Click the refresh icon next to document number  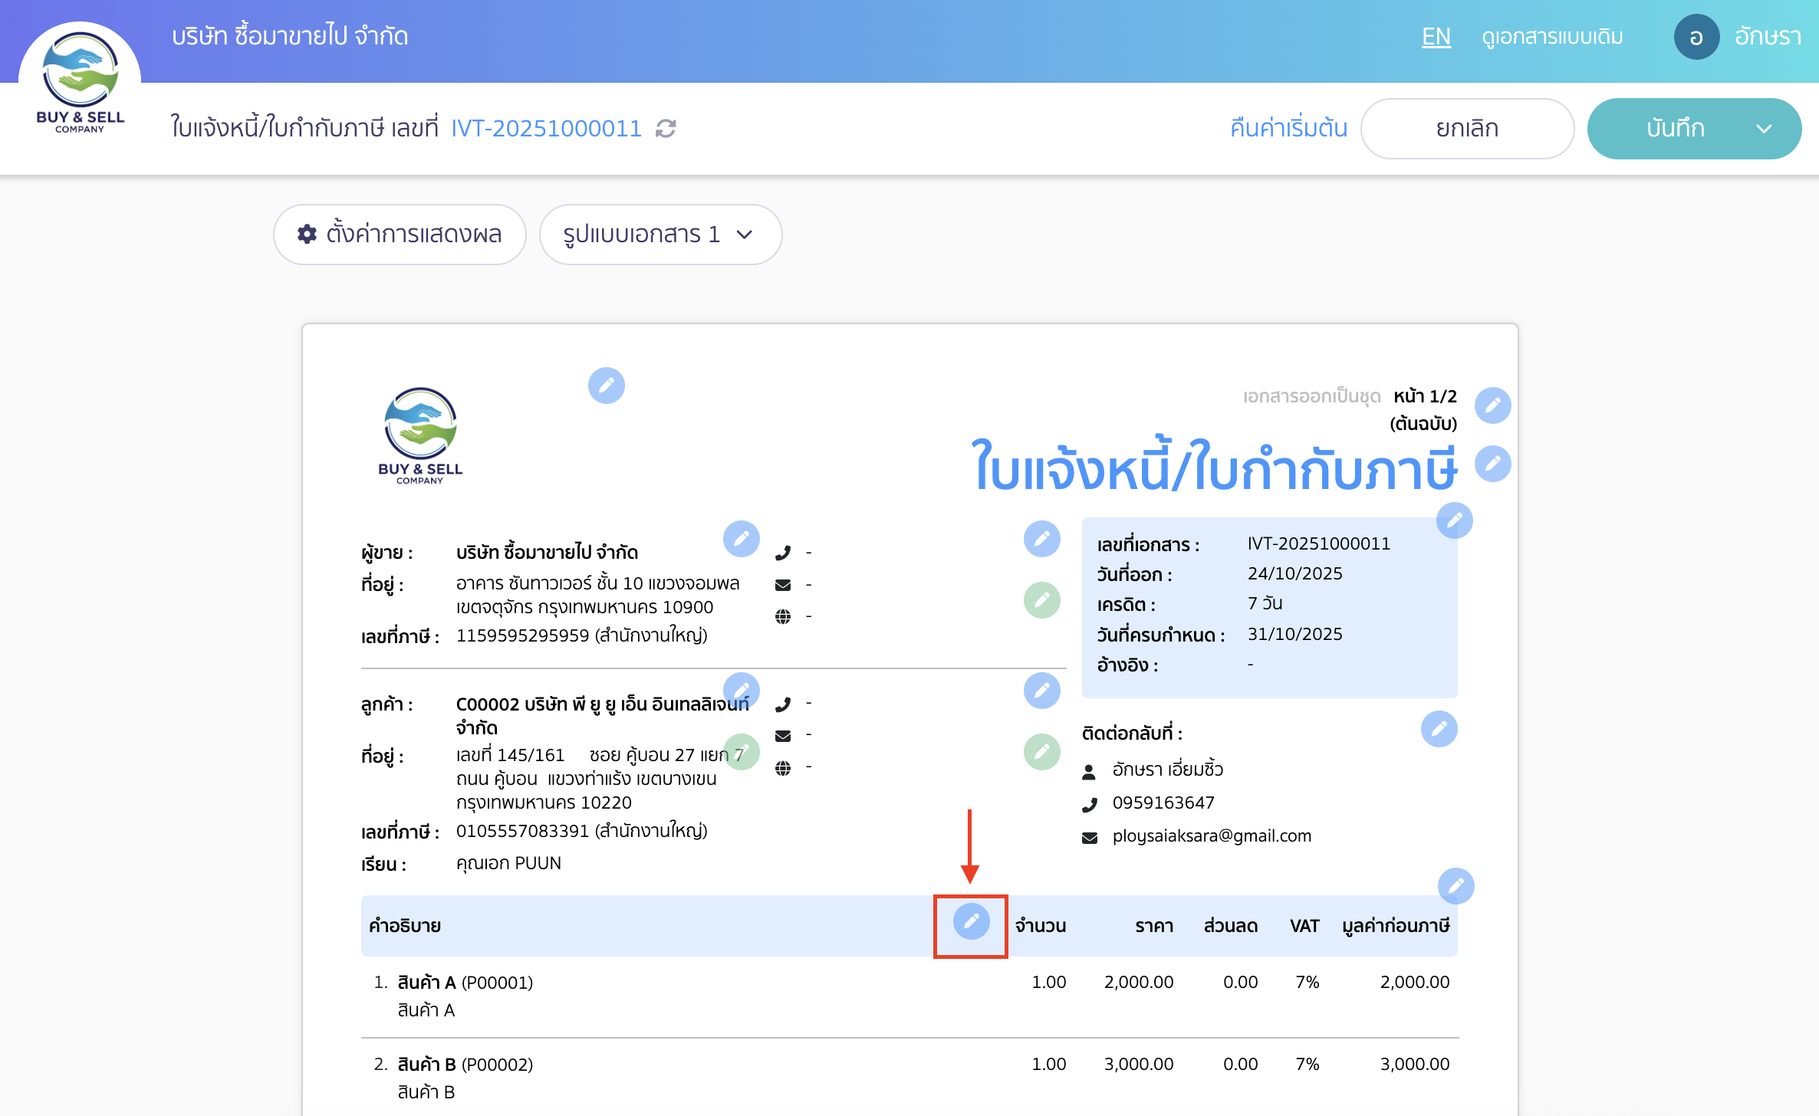point(666,129)
